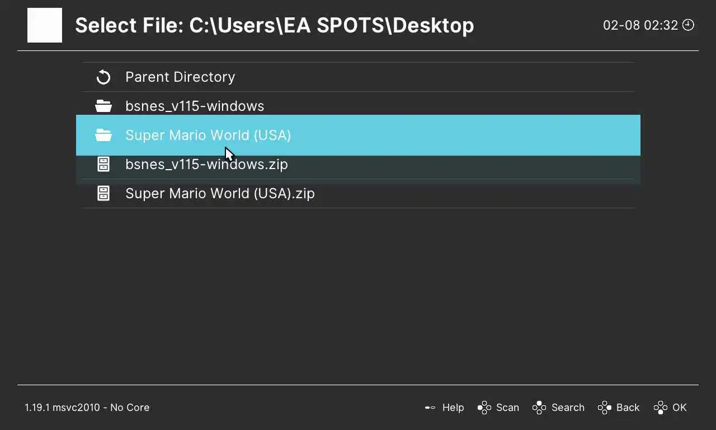The height and width of the screenshot is (430, 716).
Task: Click the white square icon in the header
Action: coord(45,25)
